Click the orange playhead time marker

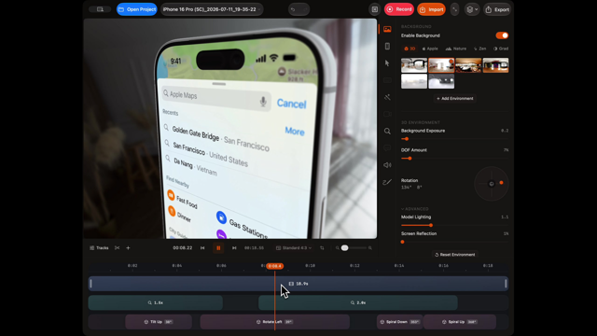click(x=274, y=266)
